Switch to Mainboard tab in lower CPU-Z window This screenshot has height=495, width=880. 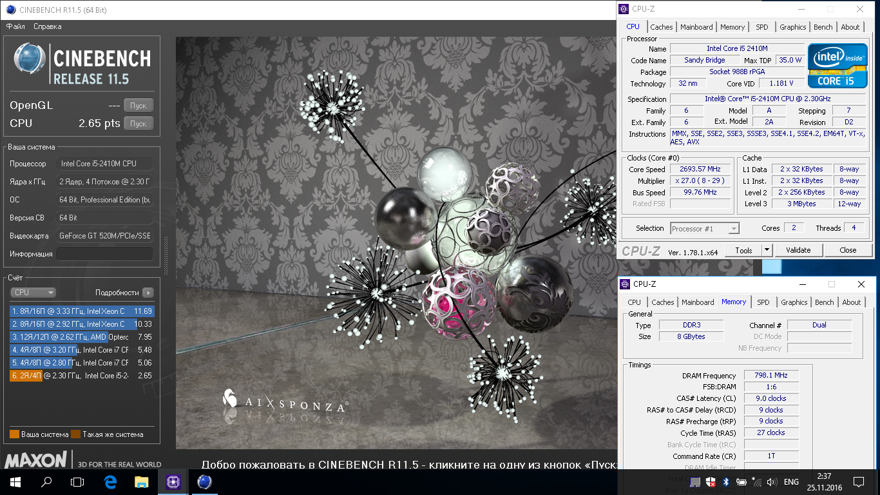[698, 302]
